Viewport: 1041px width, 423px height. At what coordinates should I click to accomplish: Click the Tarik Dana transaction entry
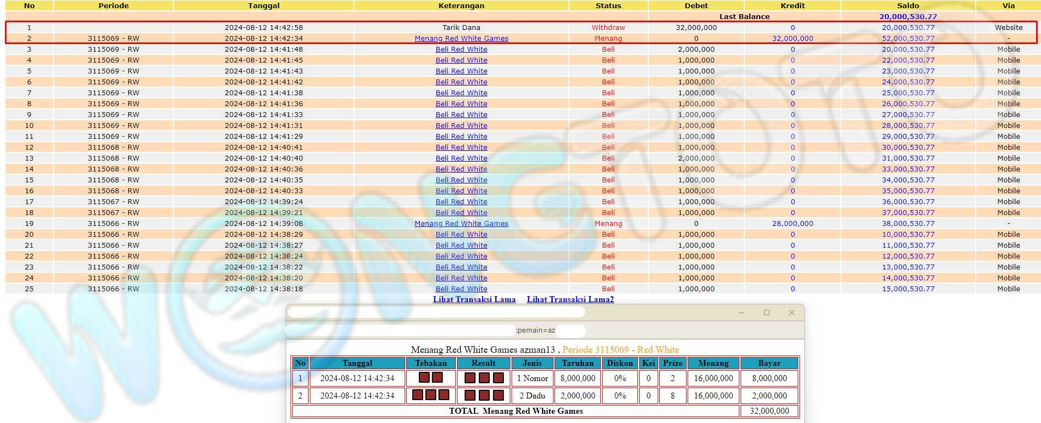click(x=461, y=28)
